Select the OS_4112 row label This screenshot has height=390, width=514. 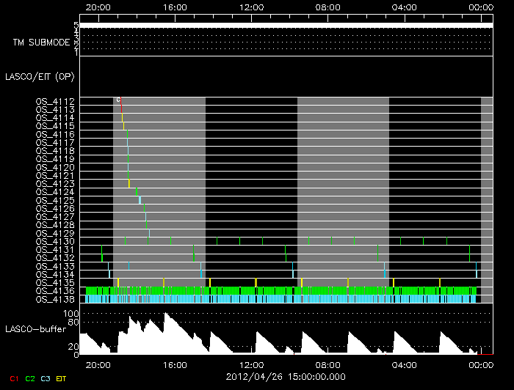click(x=55, y=101)
